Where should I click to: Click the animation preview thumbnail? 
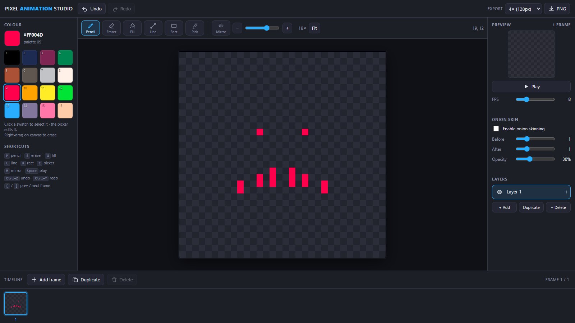tap(531, 54)
